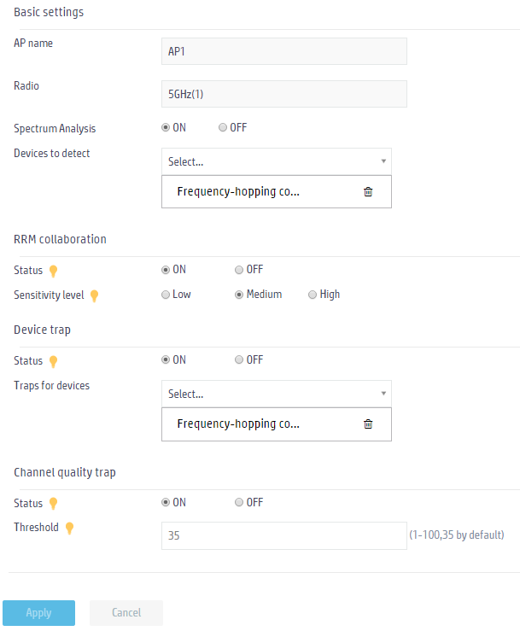The image size is (520, 631).
Task: Show hint bulb beside Threshold
Action: click(x=69, y=528)
